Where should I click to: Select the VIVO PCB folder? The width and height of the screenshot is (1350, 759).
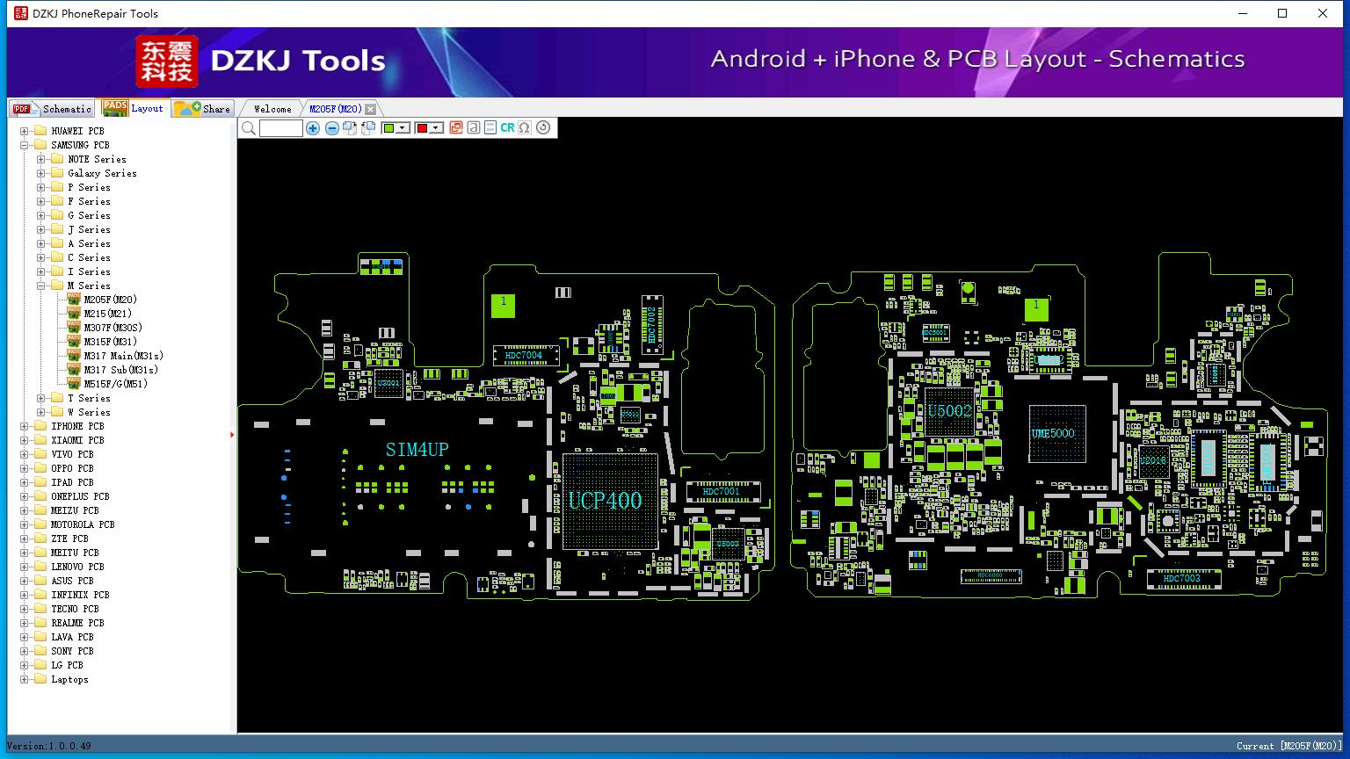(72, 454)
